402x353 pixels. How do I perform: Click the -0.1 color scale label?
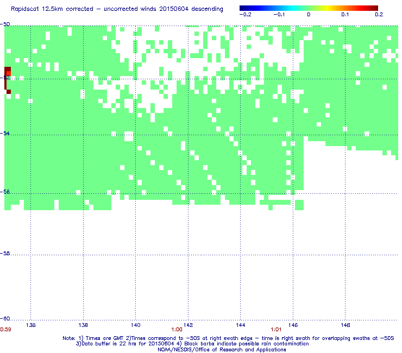279,15
